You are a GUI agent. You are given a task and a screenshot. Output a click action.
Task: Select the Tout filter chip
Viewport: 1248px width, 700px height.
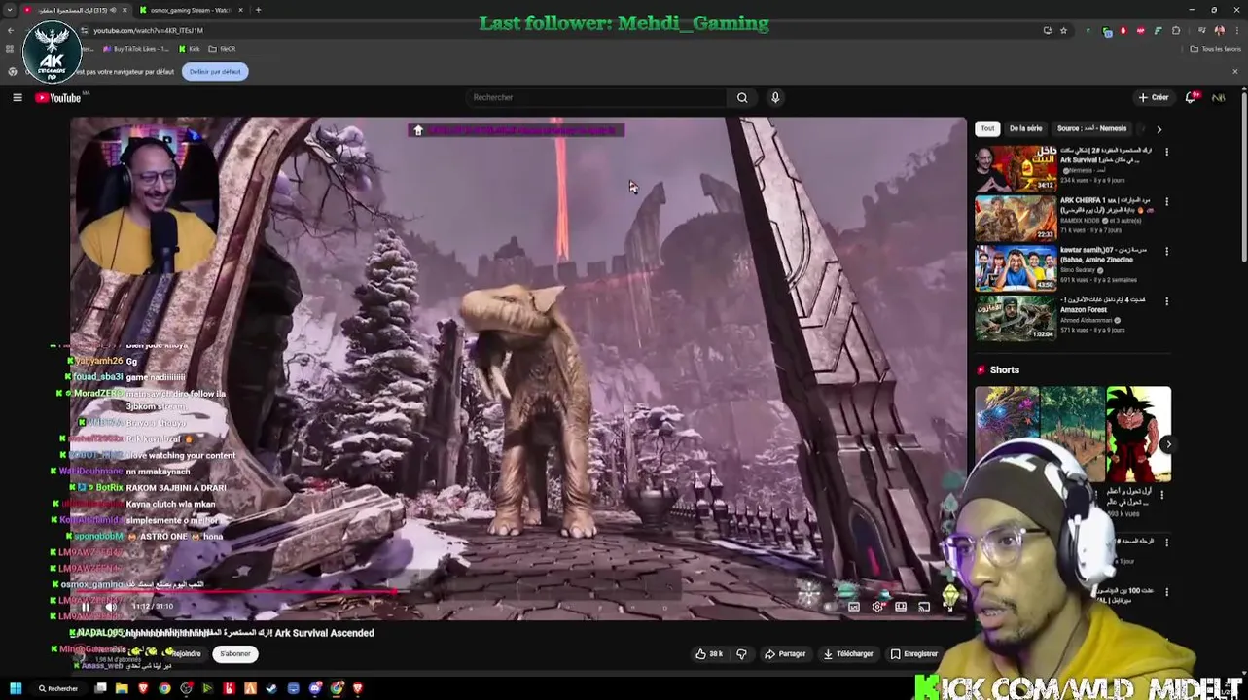pyautogui.click(x=987, y=128)
